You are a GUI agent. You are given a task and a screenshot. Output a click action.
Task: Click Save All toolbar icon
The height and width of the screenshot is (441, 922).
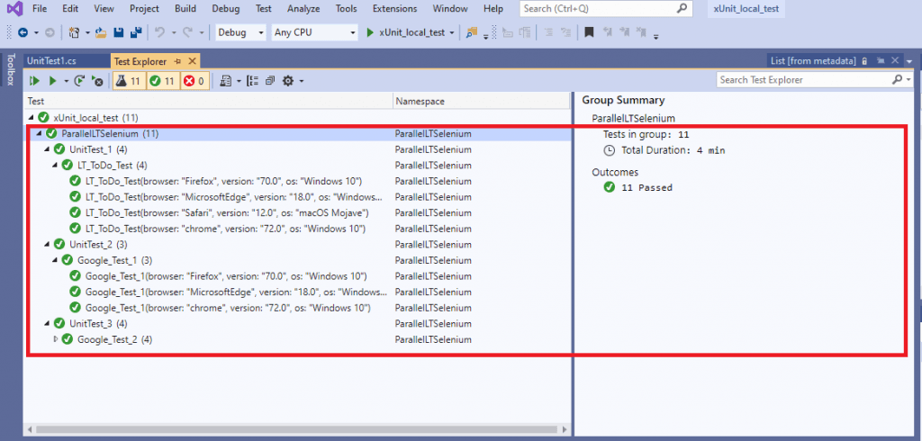click(135, 32)
